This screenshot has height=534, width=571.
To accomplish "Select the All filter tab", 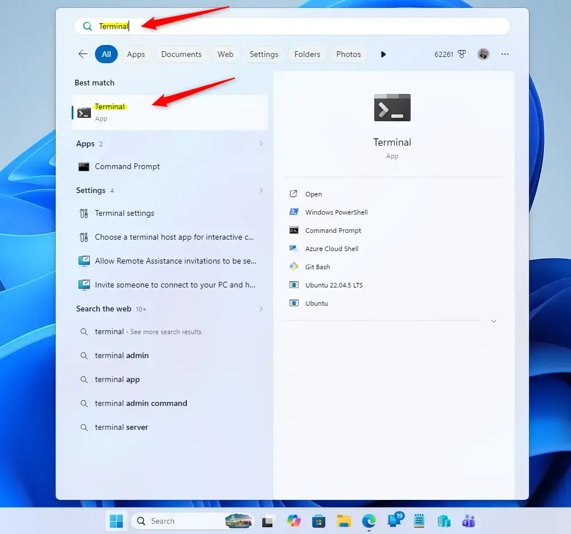I will 106,54.
